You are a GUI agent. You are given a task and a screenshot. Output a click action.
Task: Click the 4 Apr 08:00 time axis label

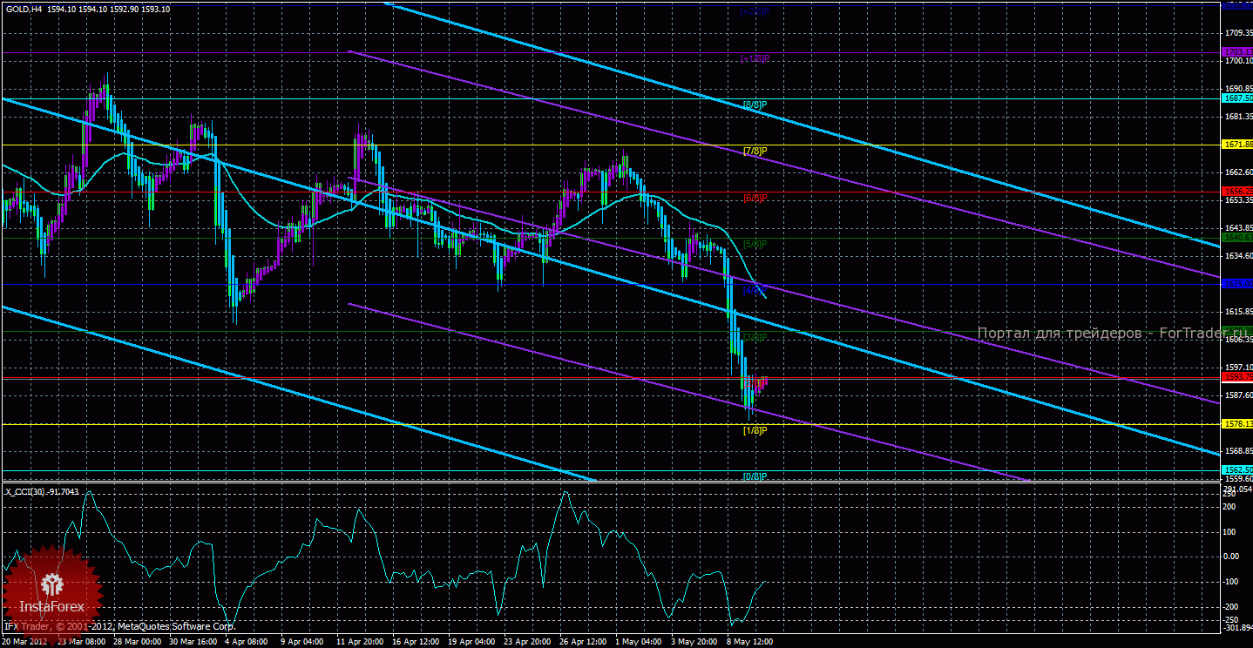point(244,642)
